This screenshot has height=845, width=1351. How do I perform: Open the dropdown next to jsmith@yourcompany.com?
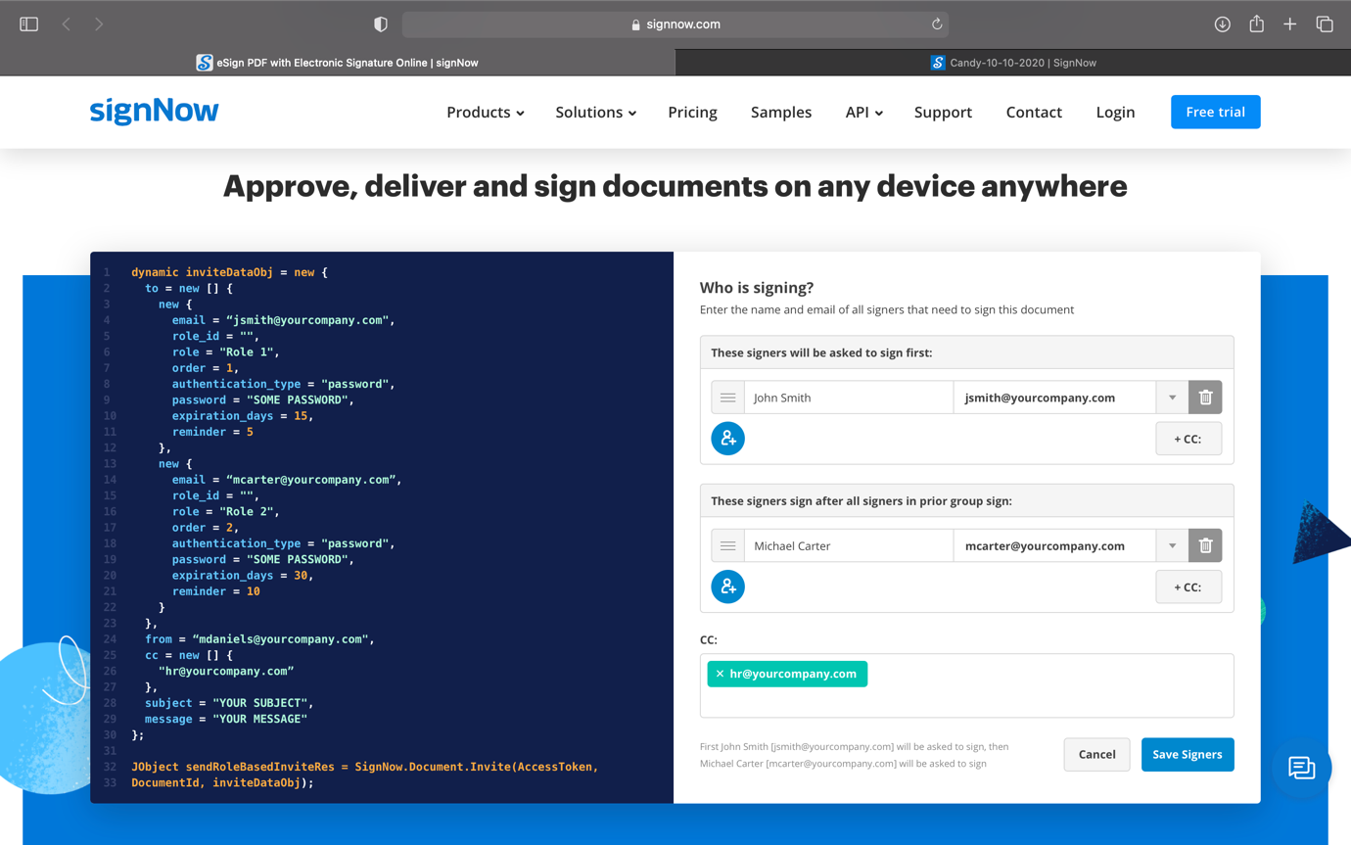pyautogui.click(x=1172, y=398)
